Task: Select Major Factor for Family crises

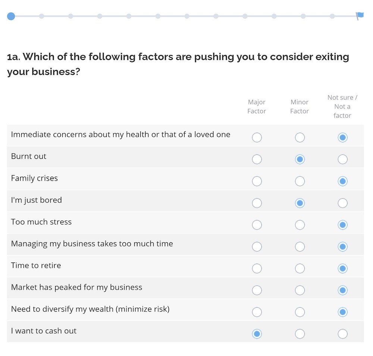Action: tap(257, 181)
